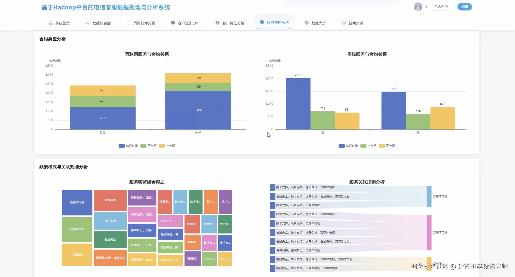
Task: Click the 设备保护 treemap block
Action: coord(110,200)
